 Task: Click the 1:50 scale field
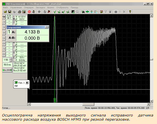pos(6,60)
